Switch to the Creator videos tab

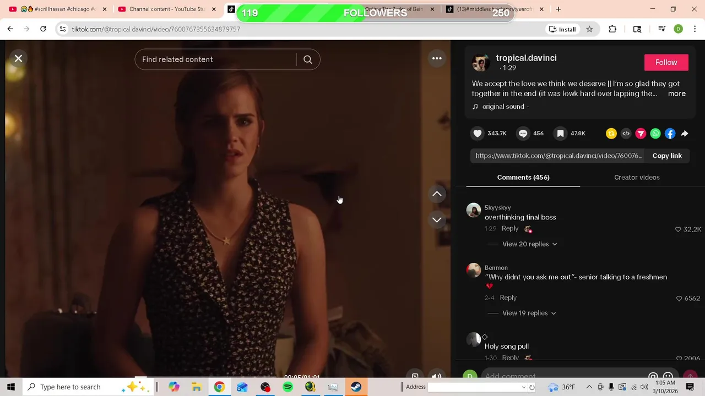coord(637,177)
